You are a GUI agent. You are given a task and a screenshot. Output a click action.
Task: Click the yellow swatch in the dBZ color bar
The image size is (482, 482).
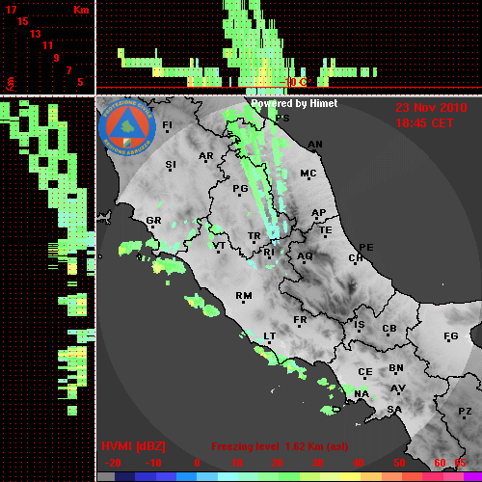coord(350,477)
